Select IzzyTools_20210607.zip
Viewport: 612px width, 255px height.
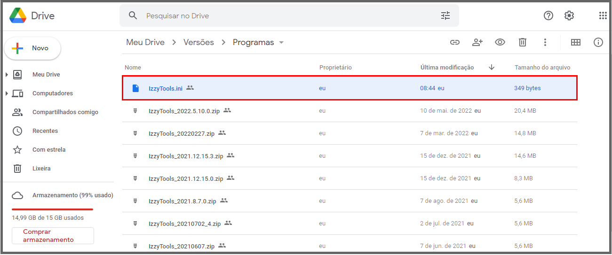pyautogui.click(x=350, y=244)
